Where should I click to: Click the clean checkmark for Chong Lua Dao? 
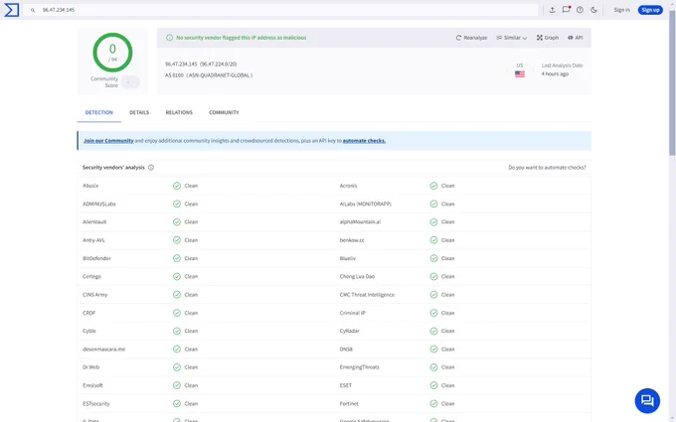point(433,276)
